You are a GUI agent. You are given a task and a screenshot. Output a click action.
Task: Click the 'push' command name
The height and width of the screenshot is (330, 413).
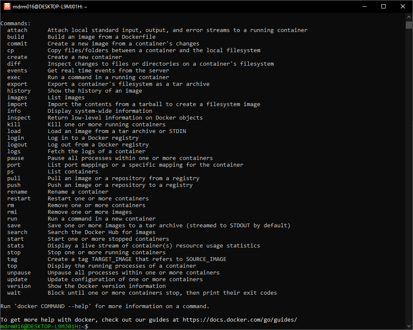(14, 185)
